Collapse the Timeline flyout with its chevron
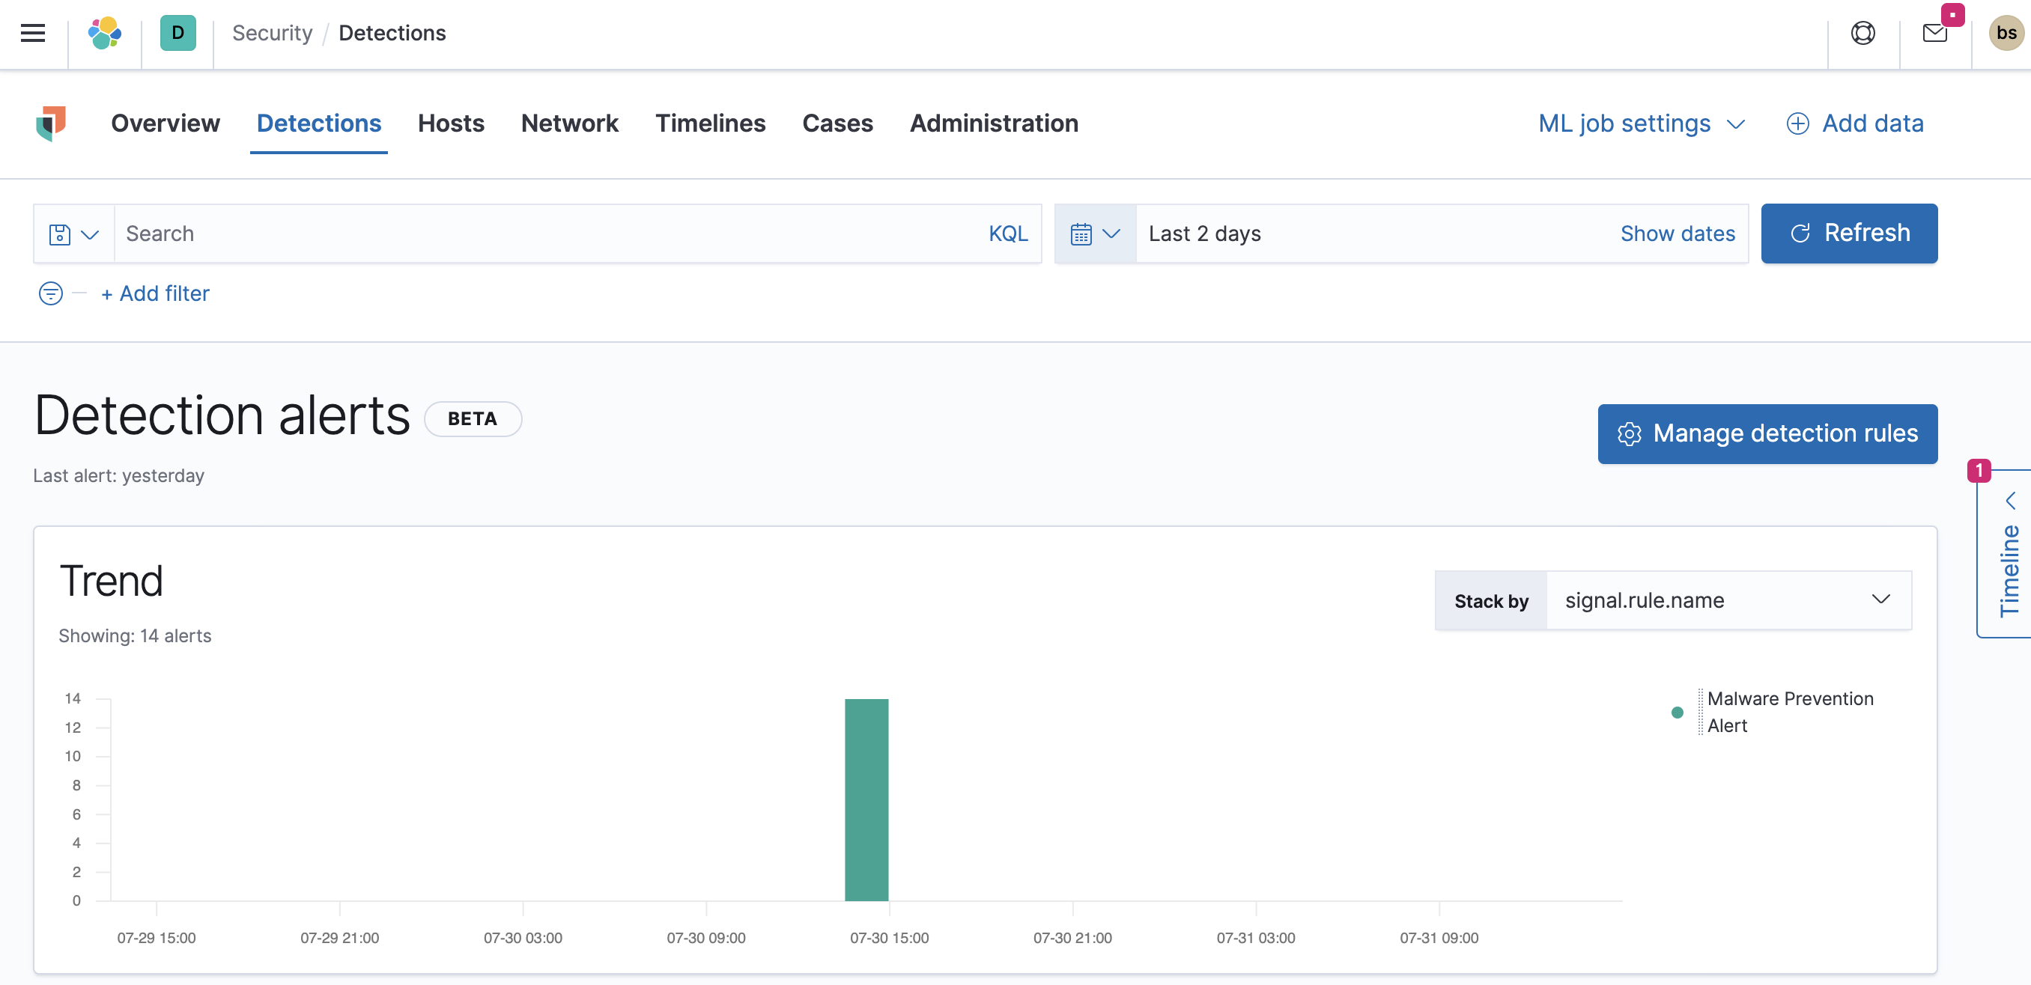The height and width of the screenshot is (985, 2031). [x=2012, y=501]
